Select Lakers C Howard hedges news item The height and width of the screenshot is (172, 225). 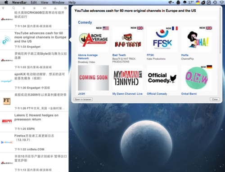pyautogui.click(x=34, y=122)
